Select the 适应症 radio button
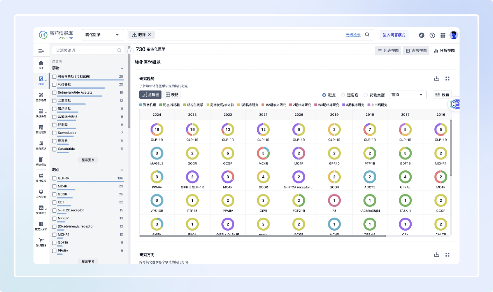The width and height of the screenshot is (493, 292). point(343,95)
